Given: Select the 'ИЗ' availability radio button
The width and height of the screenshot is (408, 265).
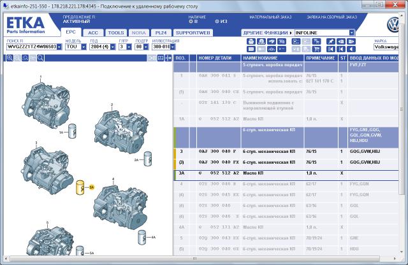Looking at the screenshot, I should pyautogui.click(x=217, y=22).
